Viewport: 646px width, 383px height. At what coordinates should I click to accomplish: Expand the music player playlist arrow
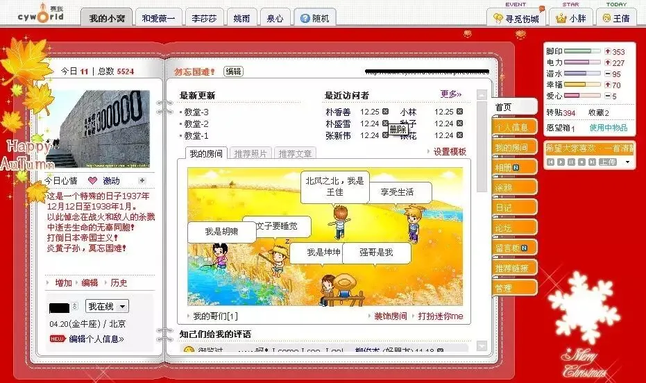(x=627, y=162)
